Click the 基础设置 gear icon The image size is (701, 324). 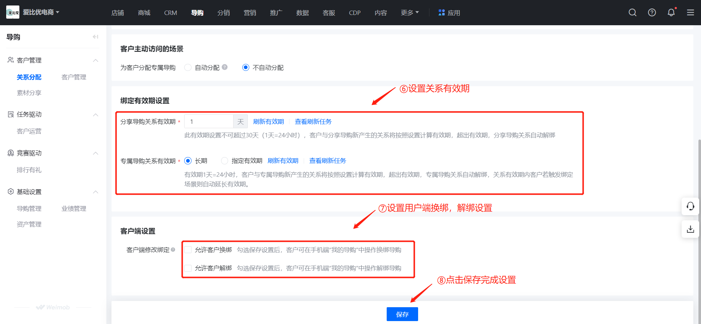tap(11, 191)
